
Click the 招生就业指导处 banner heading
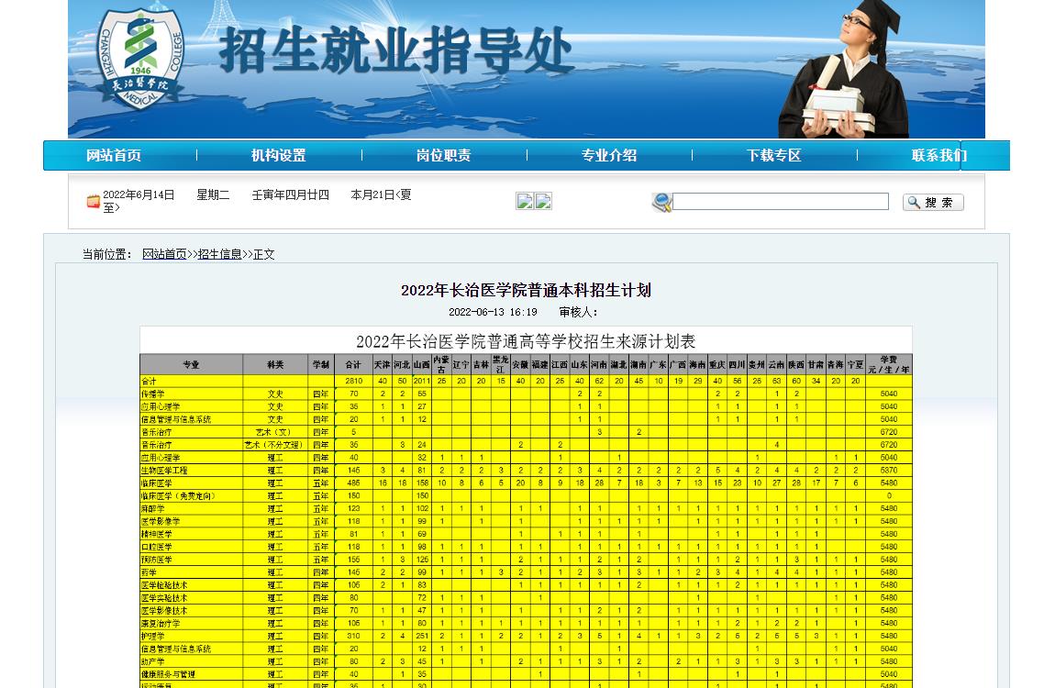396,52
